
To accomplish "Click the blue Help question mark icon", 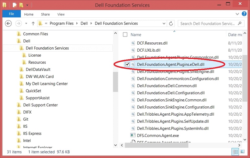I will (245, 14).
